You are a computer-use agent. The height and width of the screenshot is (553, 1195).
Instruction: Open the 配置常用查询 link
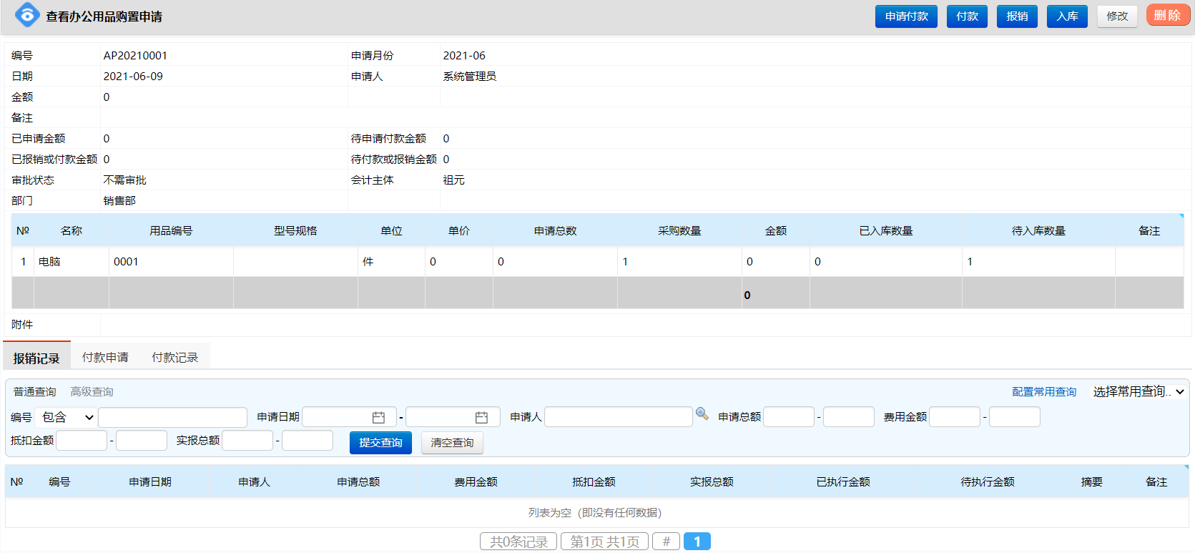coord(1044,391)
